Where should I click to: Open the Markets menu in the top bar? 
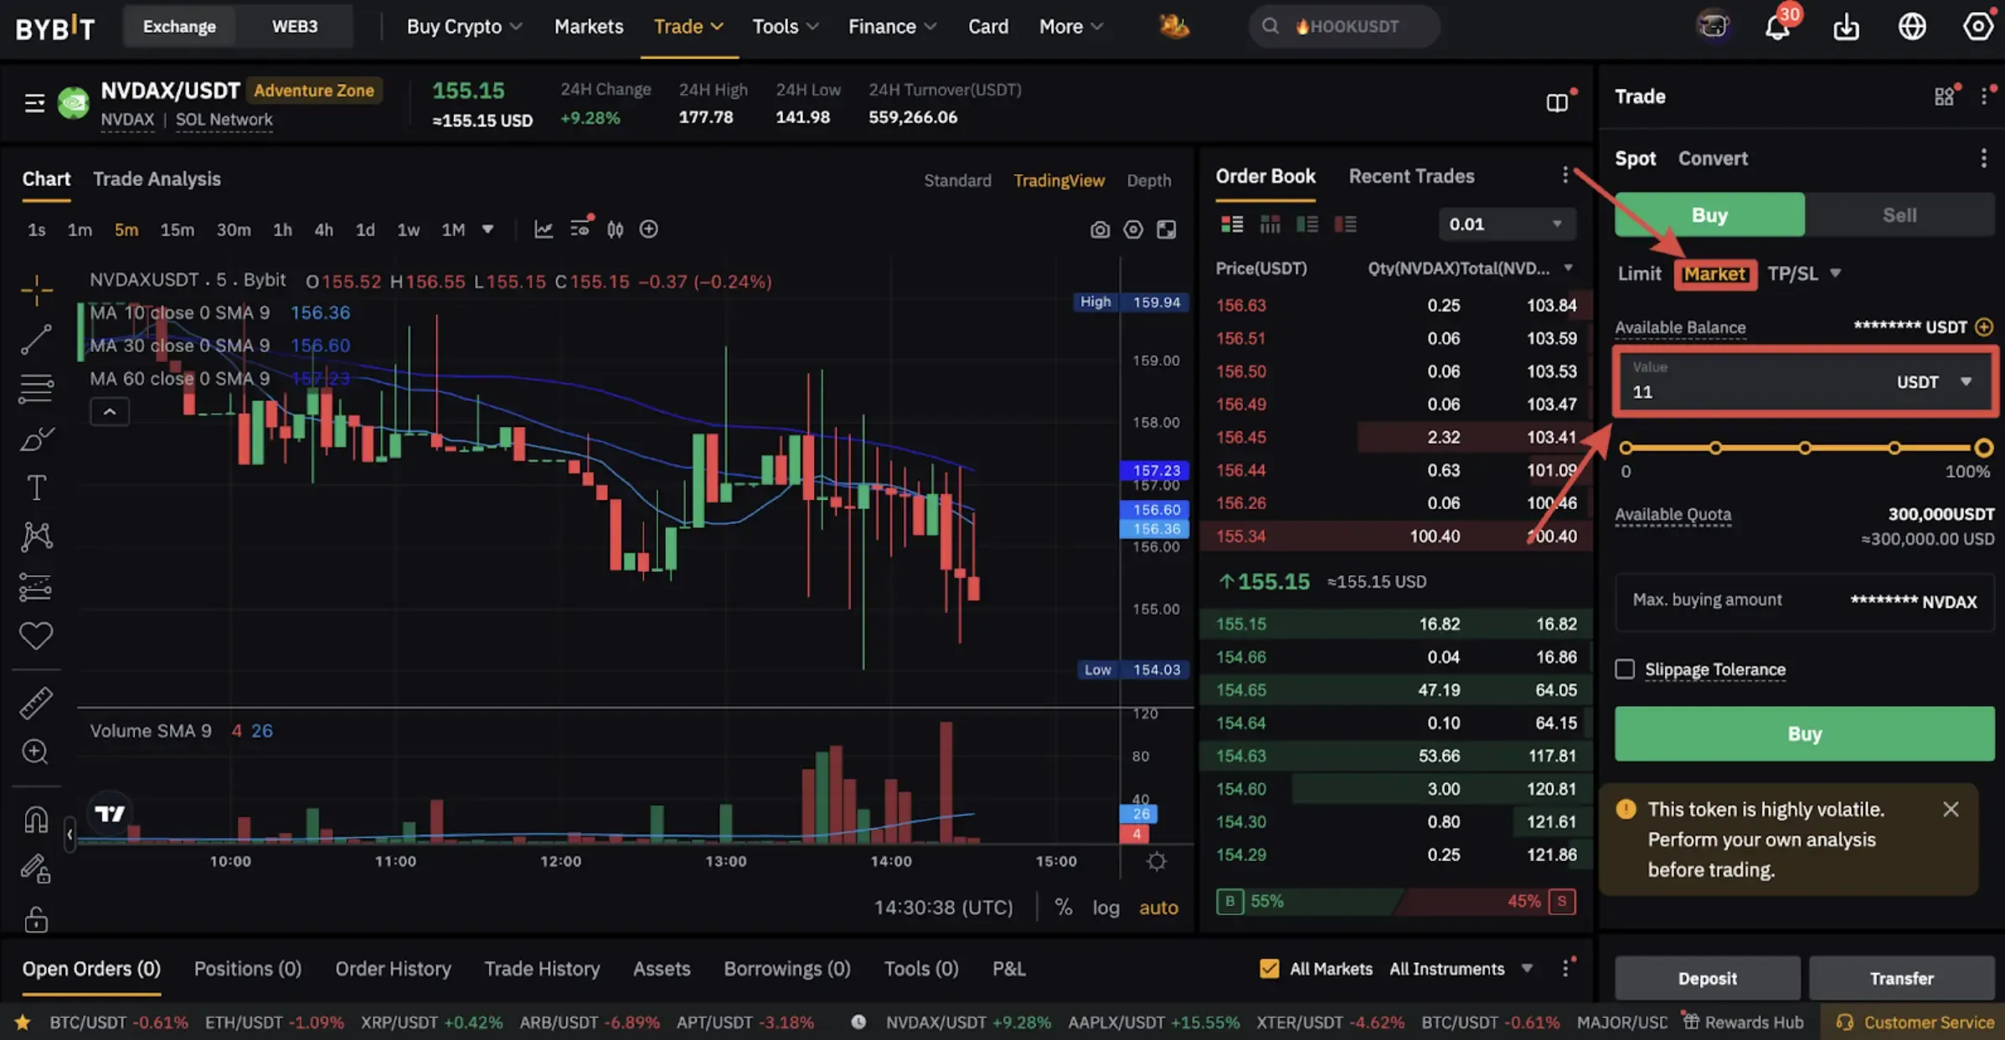588,26
